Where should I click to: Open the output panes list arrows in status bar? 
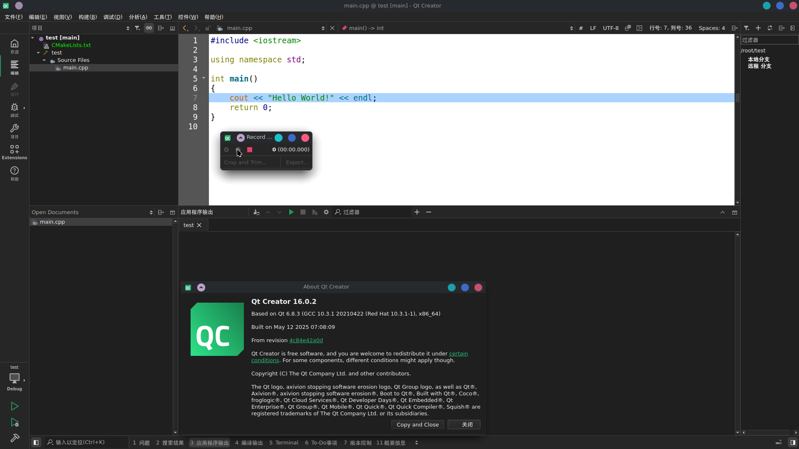(417, 442)
